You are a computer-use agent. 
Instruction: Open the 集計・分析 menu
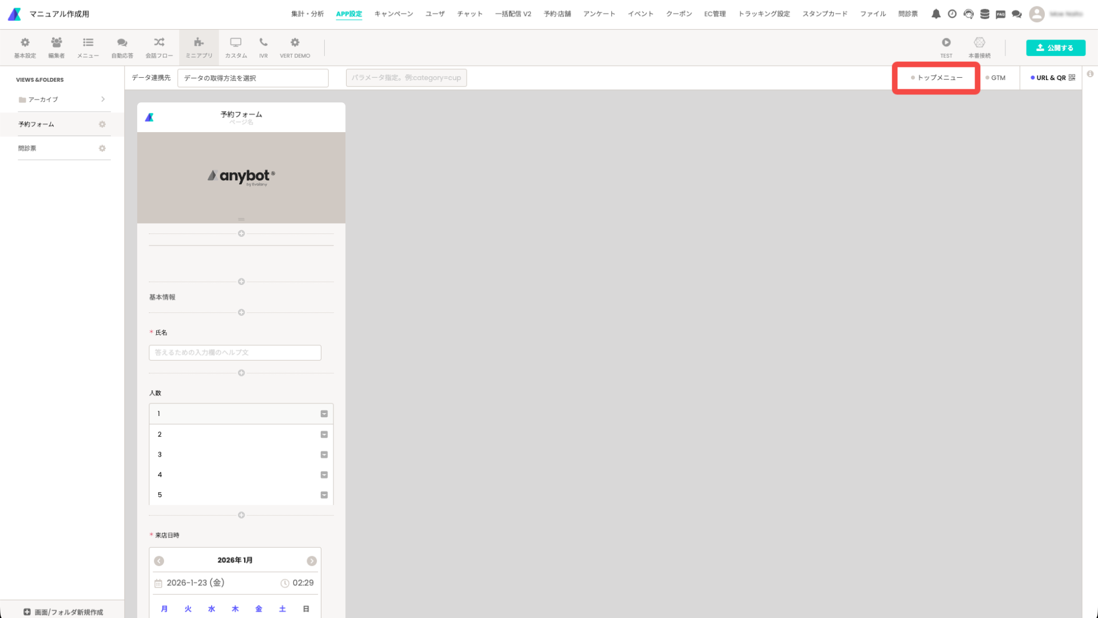point(307,14)
